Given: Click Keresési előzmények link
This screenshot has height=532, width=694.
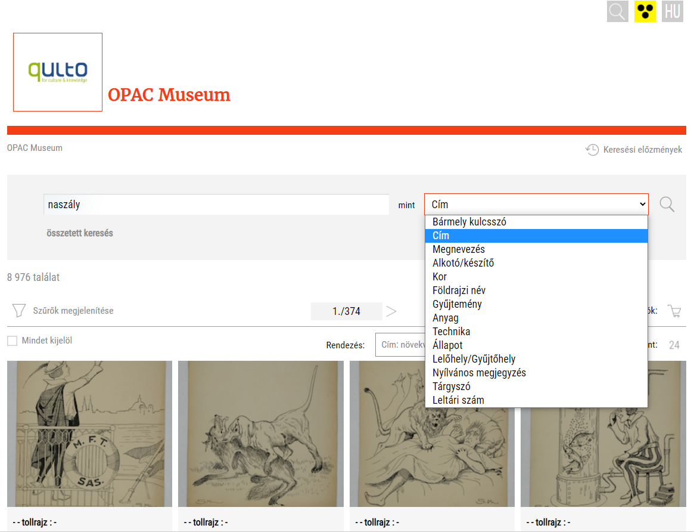Looking at the screenshot, I should [x=642, y=150].
